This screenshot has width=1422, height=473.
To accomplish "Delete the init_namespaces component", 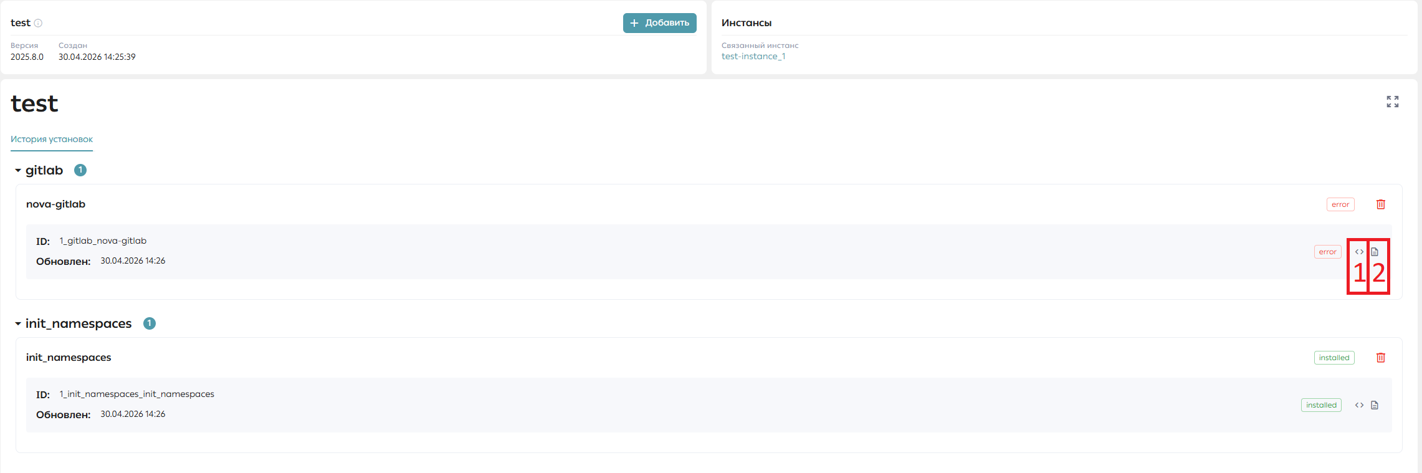I will pyautogui.click(x=1381, y=358).
